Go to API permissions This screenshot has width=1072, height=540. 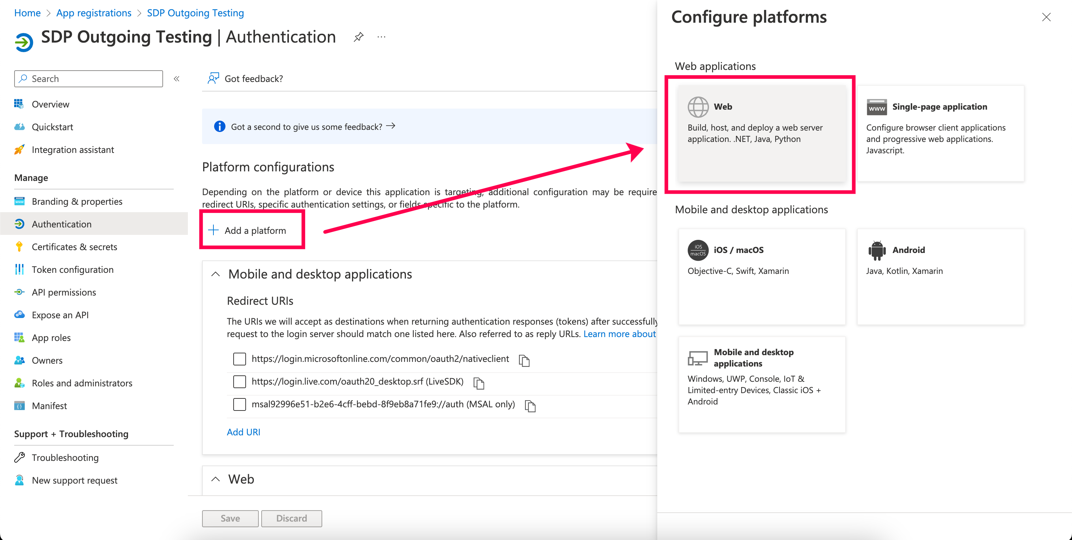click(x=64, y=292)
